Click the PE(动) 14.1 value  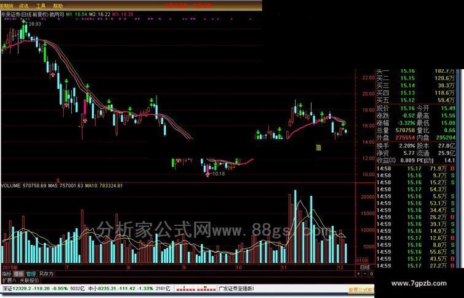(x=449, y=160)
